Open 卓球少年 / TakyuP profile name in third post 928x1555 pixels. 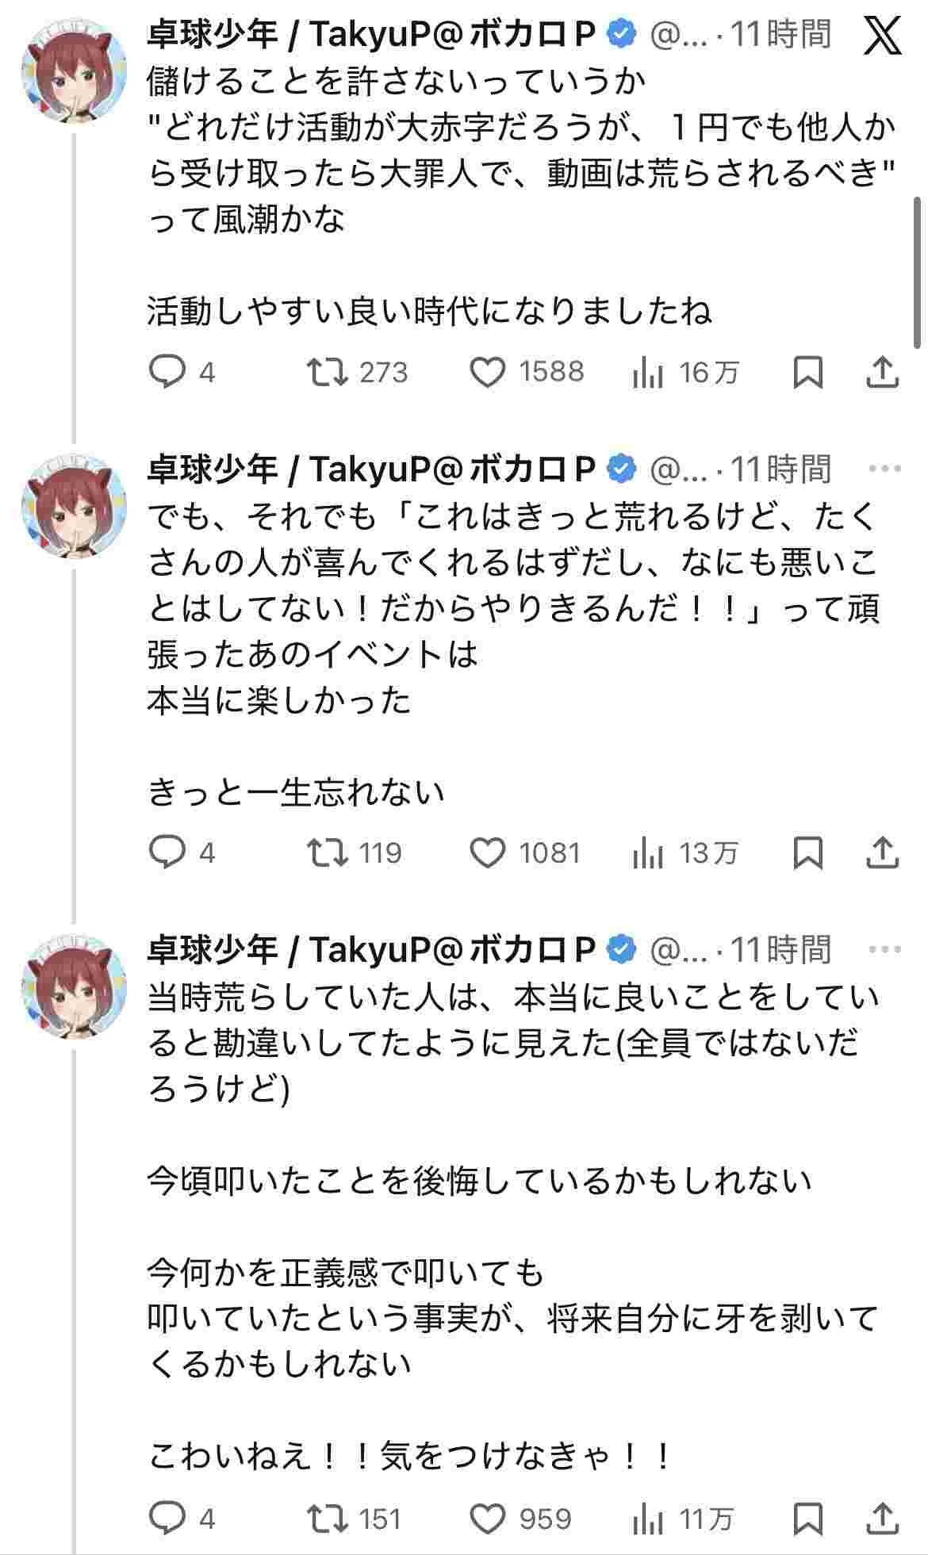[x=370, y=949]
